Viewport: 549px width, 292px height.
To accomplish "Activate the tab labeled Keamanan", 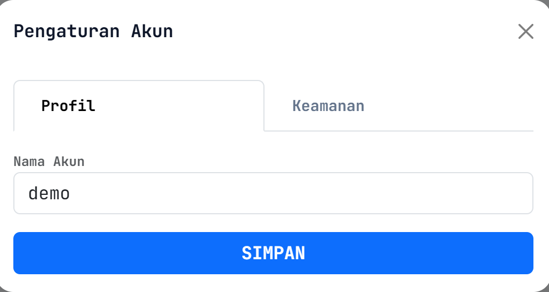I will (328, 105).
